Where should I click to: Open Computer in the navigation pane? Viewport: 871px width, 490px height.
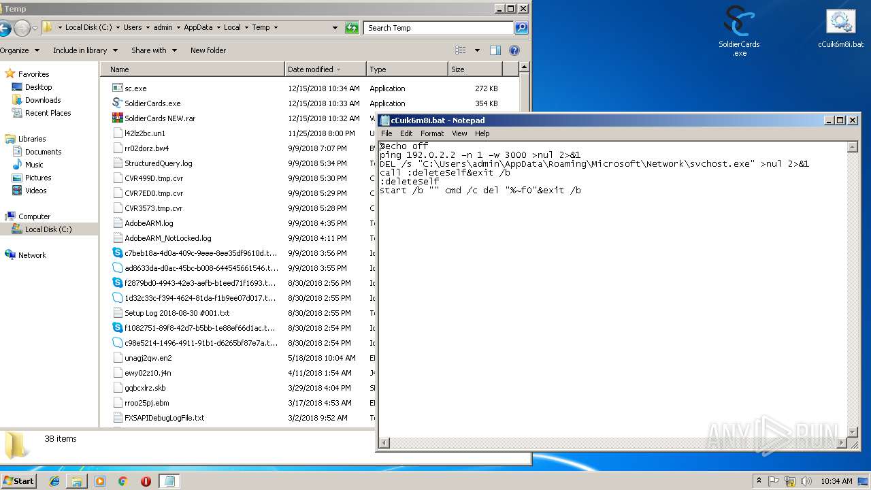tap(34, 216)
